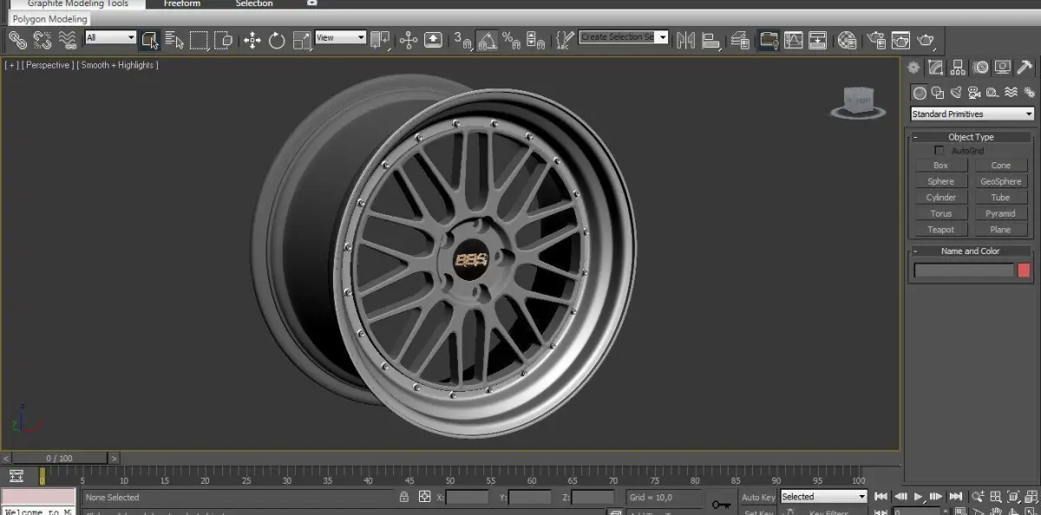Switch to Create command panel tab
Viewport: 1041px width, 515px height.
click(x=913, y=67)
